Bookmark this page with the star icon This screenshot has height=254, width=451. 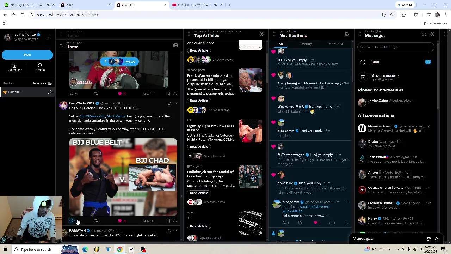391,15
